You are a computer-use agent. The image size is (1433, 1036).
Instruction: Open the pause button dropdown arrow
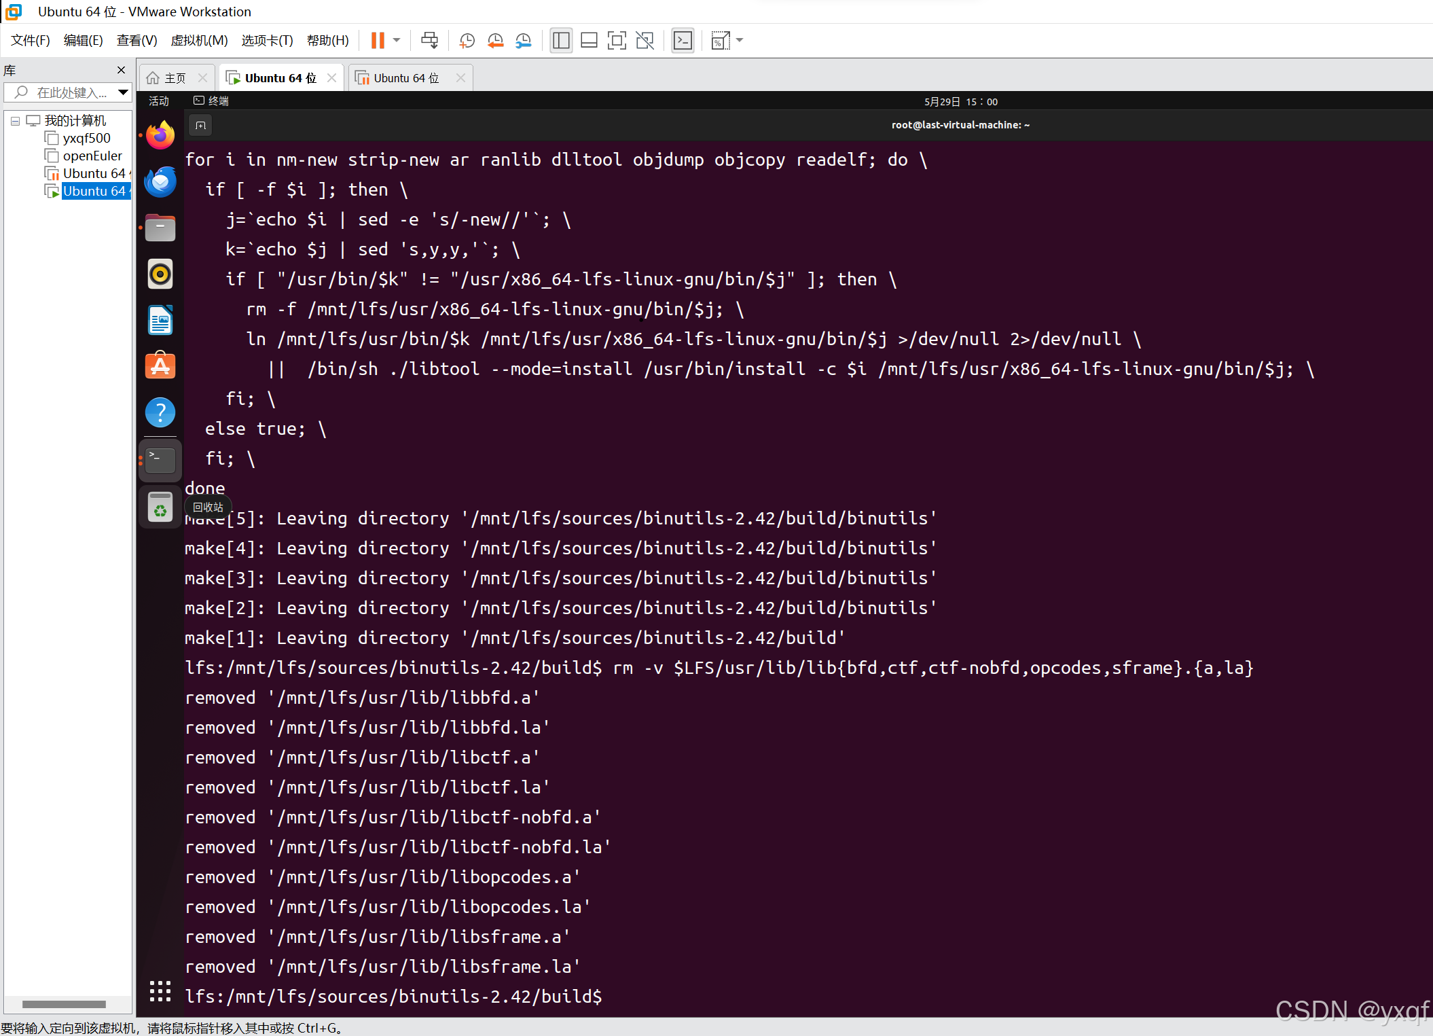[x=397, y=41]
